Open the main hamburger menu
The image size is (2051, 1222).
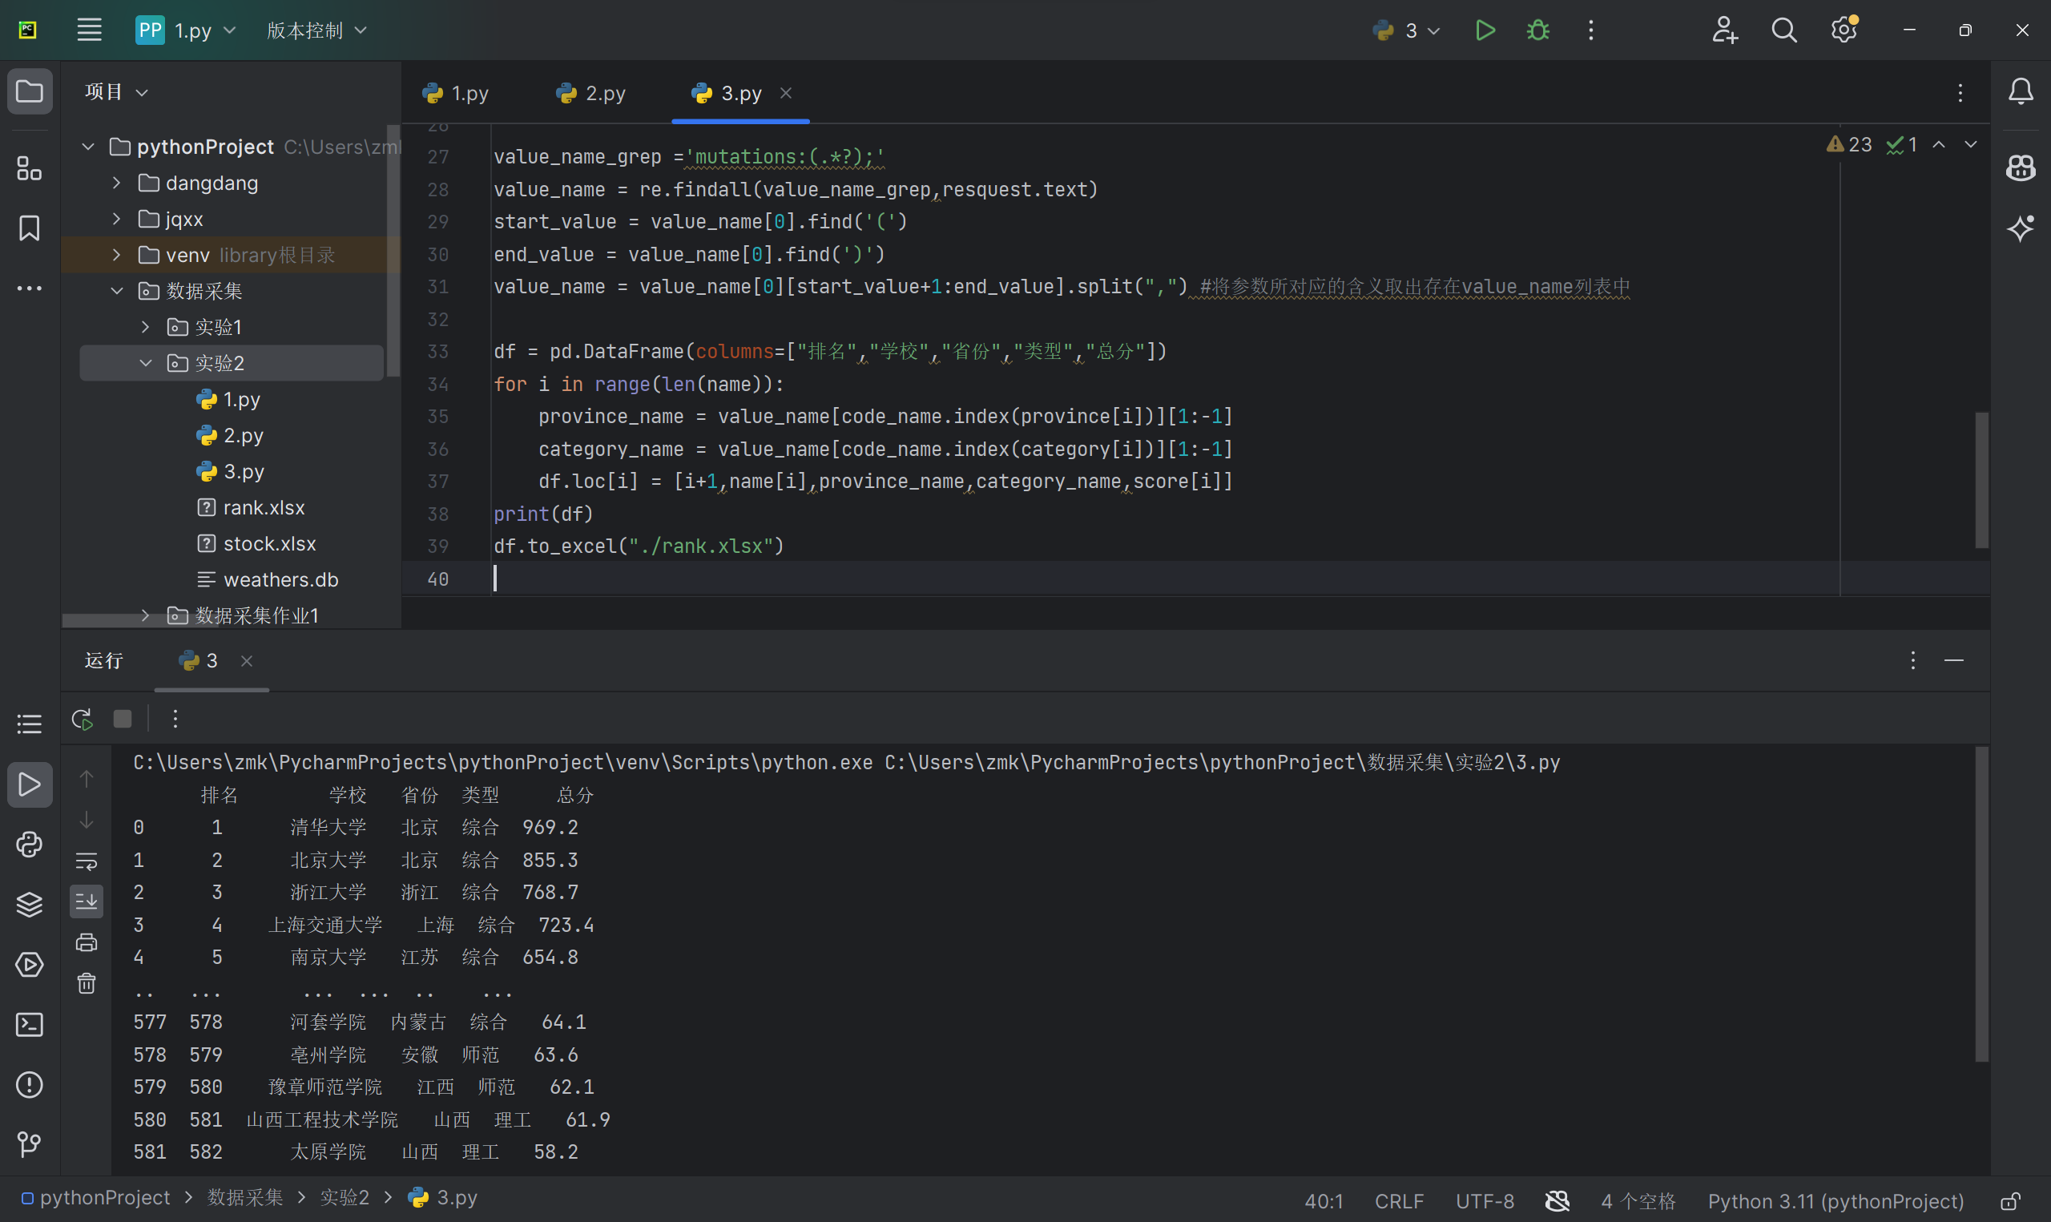[89, 30]
